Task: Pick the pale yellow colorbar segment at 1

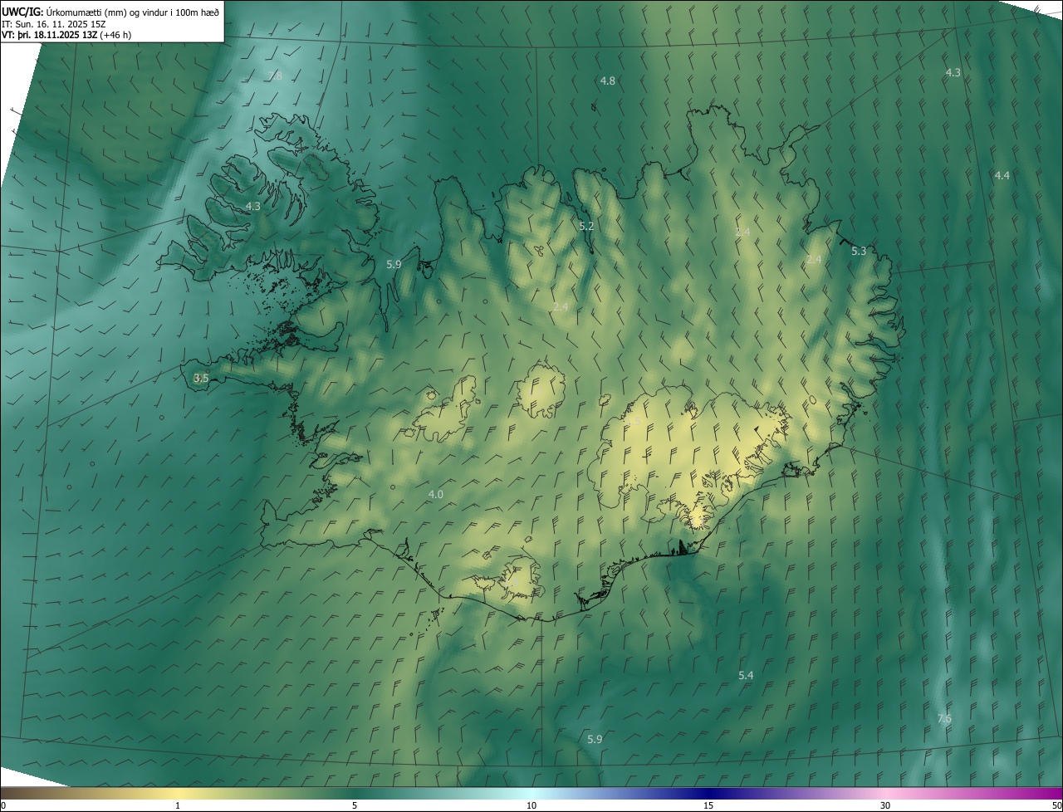Action: [178, 793]
